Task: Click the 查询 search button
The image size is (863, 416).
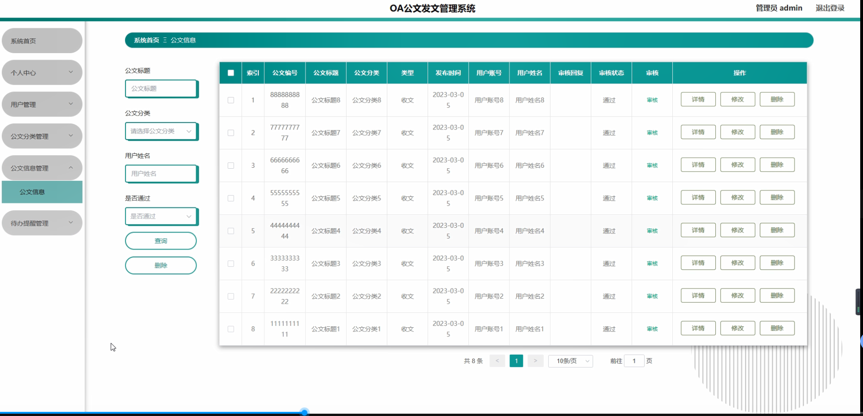Action: (x=161, y=241)
